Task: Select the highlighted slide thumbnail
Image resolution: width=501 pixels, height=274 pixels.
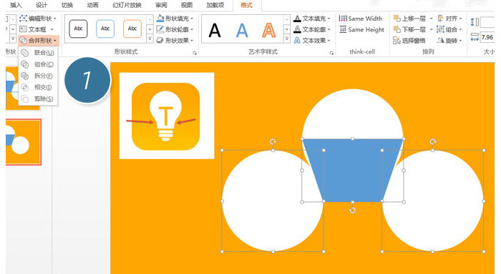Action: point(24,142)
